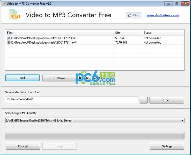
Task: Click the Clear All button
Action: tap(96, 78)
